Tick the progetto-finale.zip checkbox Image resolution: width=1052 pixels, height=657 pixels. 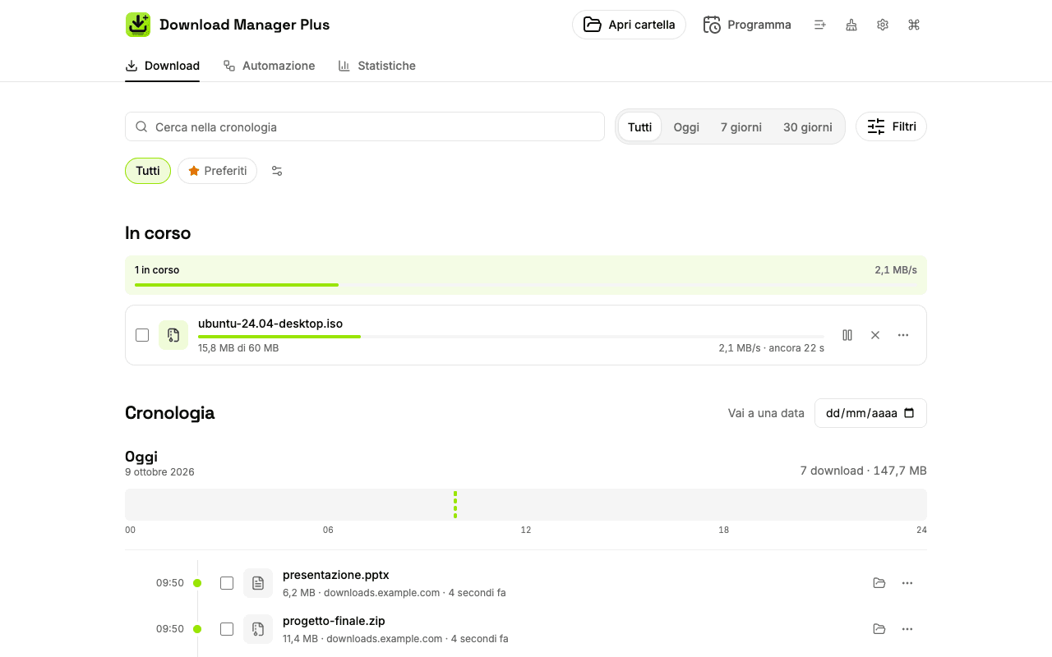227,629
